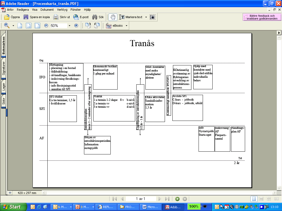Switch to PRO... folder taskbar button
This screenshot has width=282, height=211.
[128, 207]
